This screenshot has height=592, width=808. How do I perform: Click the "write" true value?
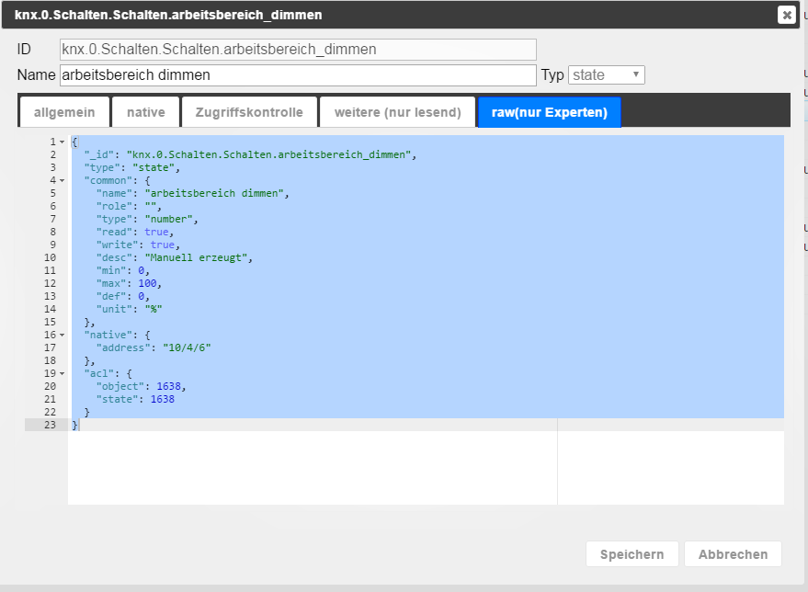163,245
